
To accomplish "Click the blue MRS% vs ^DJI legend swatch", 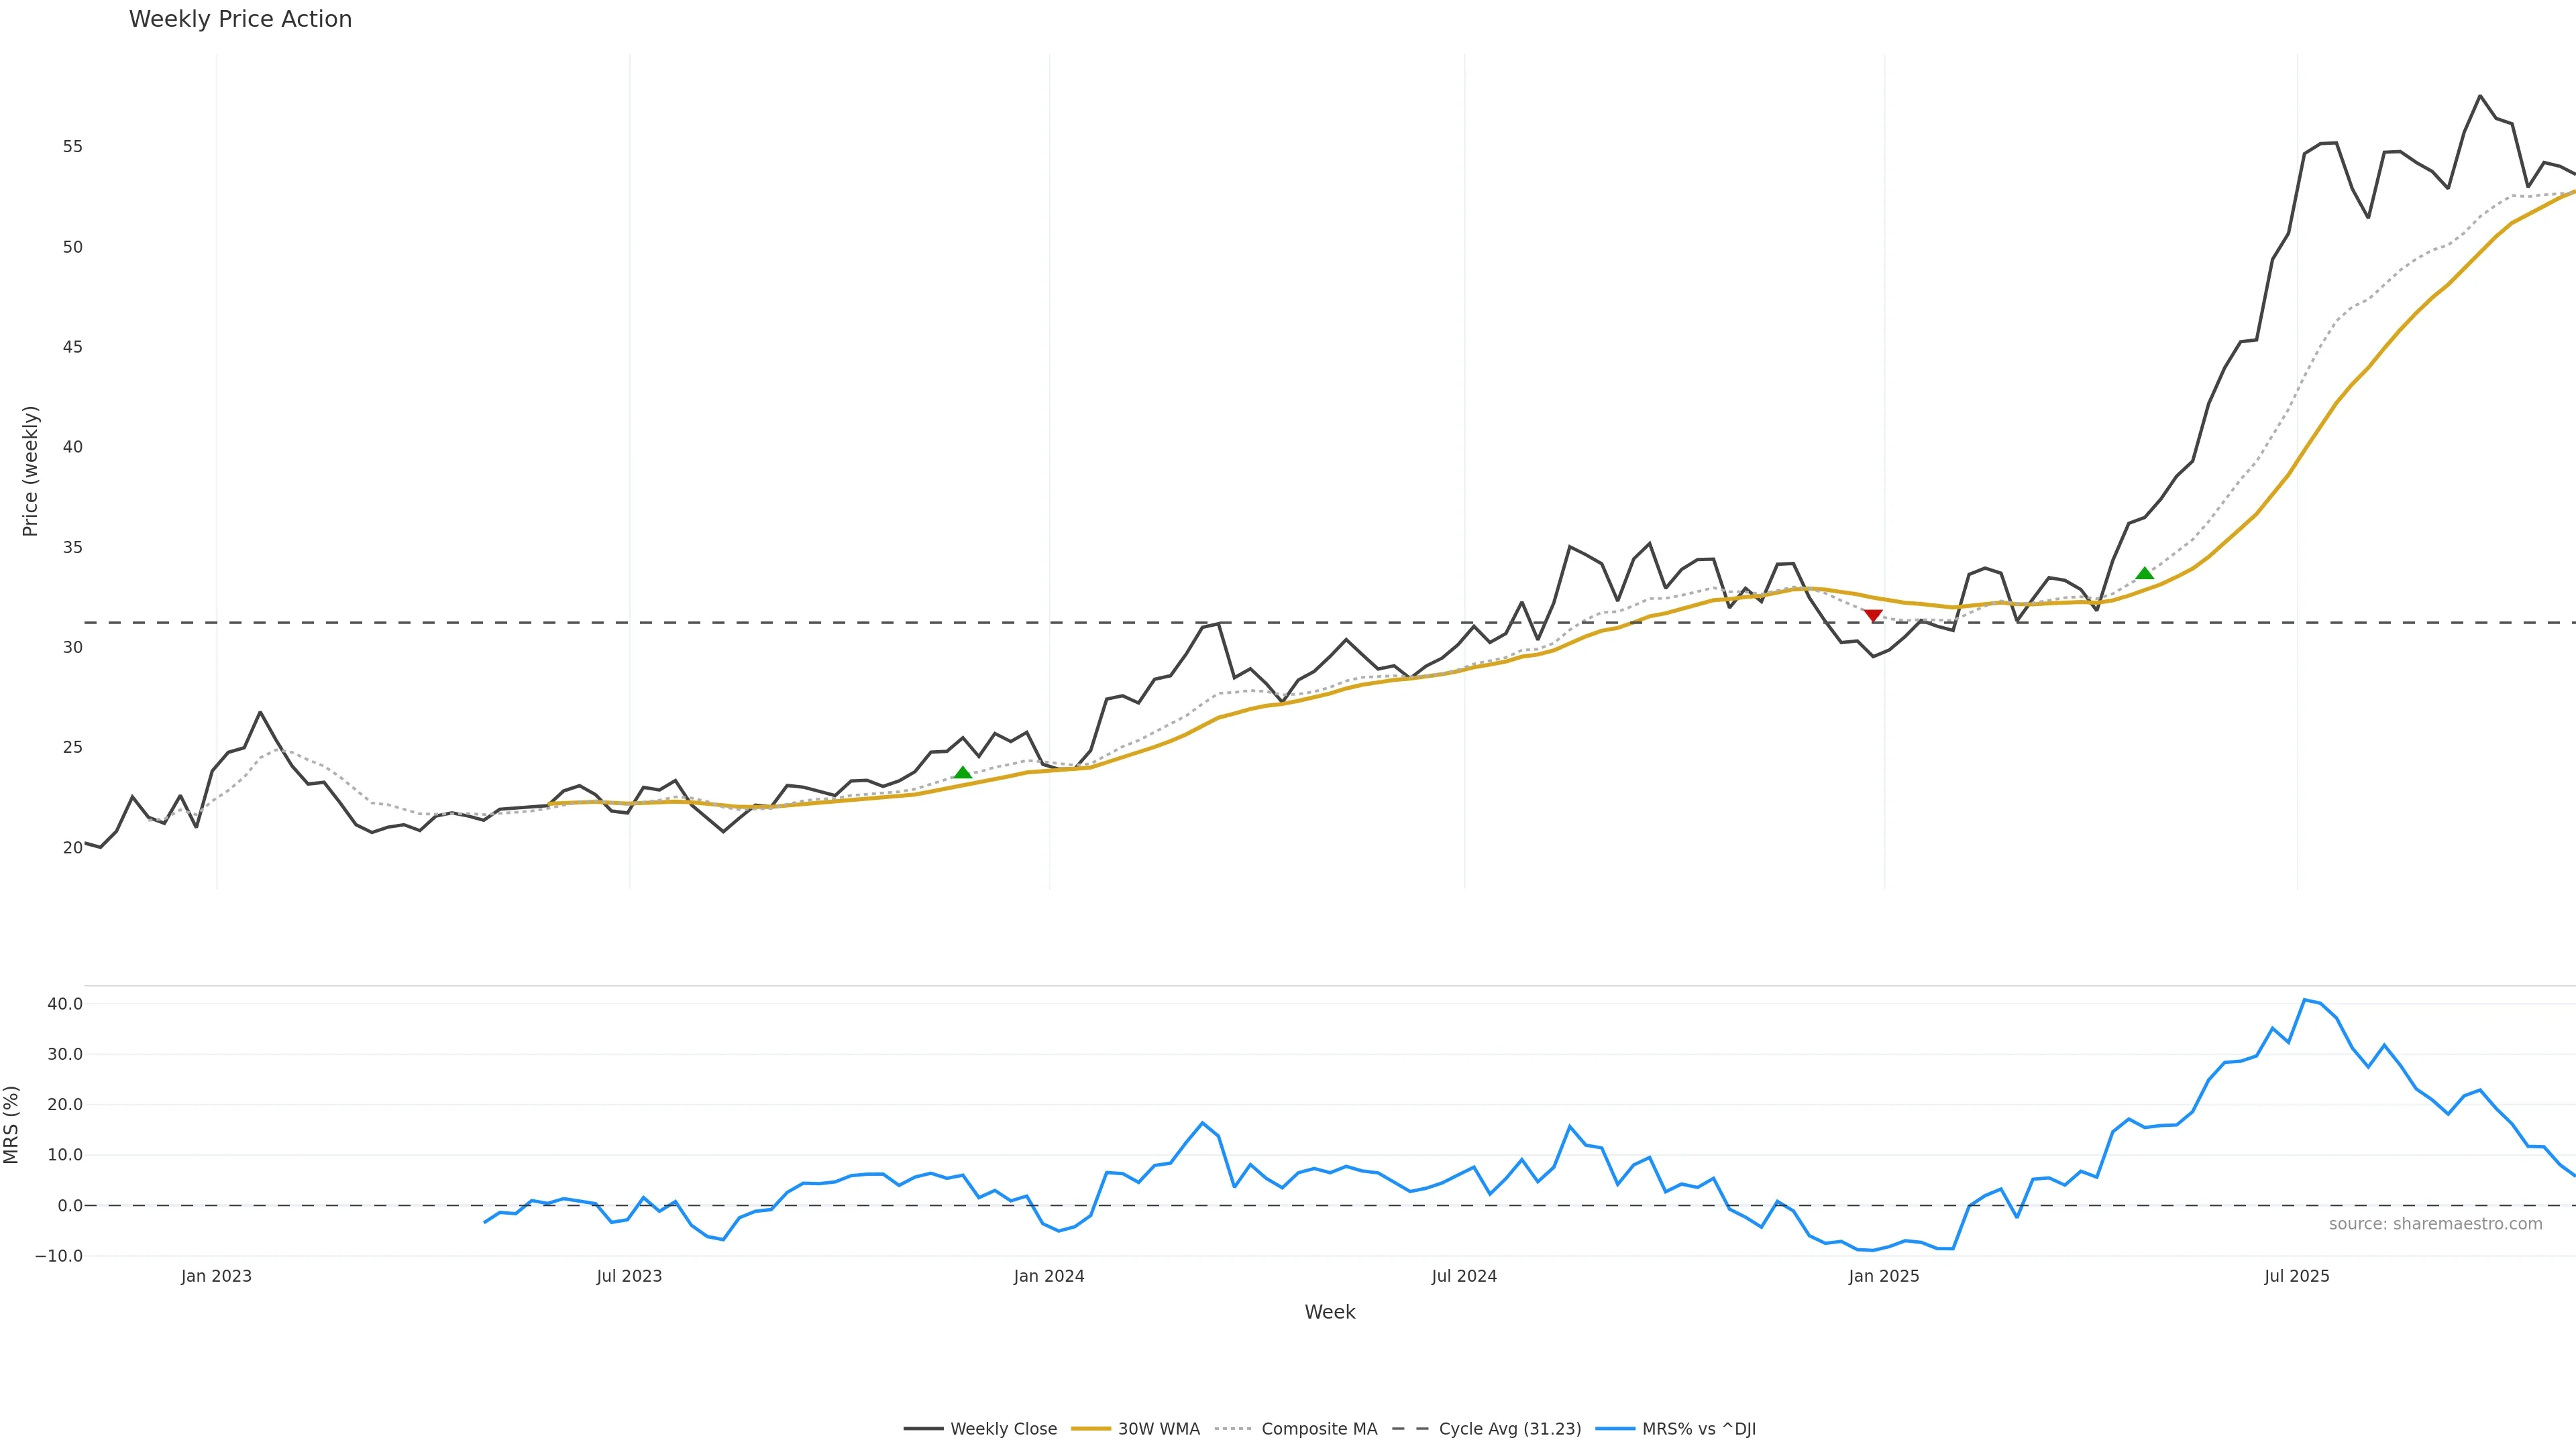I will click(1615, 1429).
